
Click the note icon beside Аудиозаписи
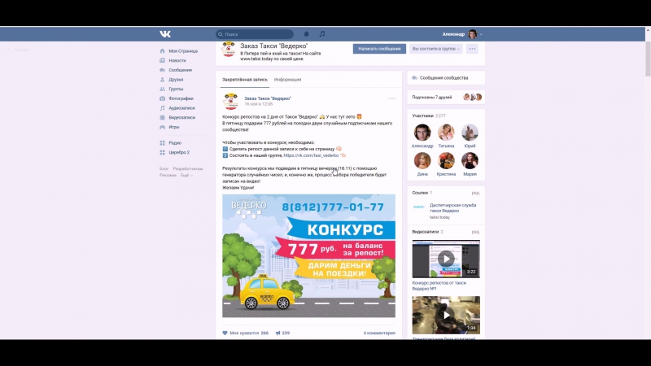click(x=162, y=108)
